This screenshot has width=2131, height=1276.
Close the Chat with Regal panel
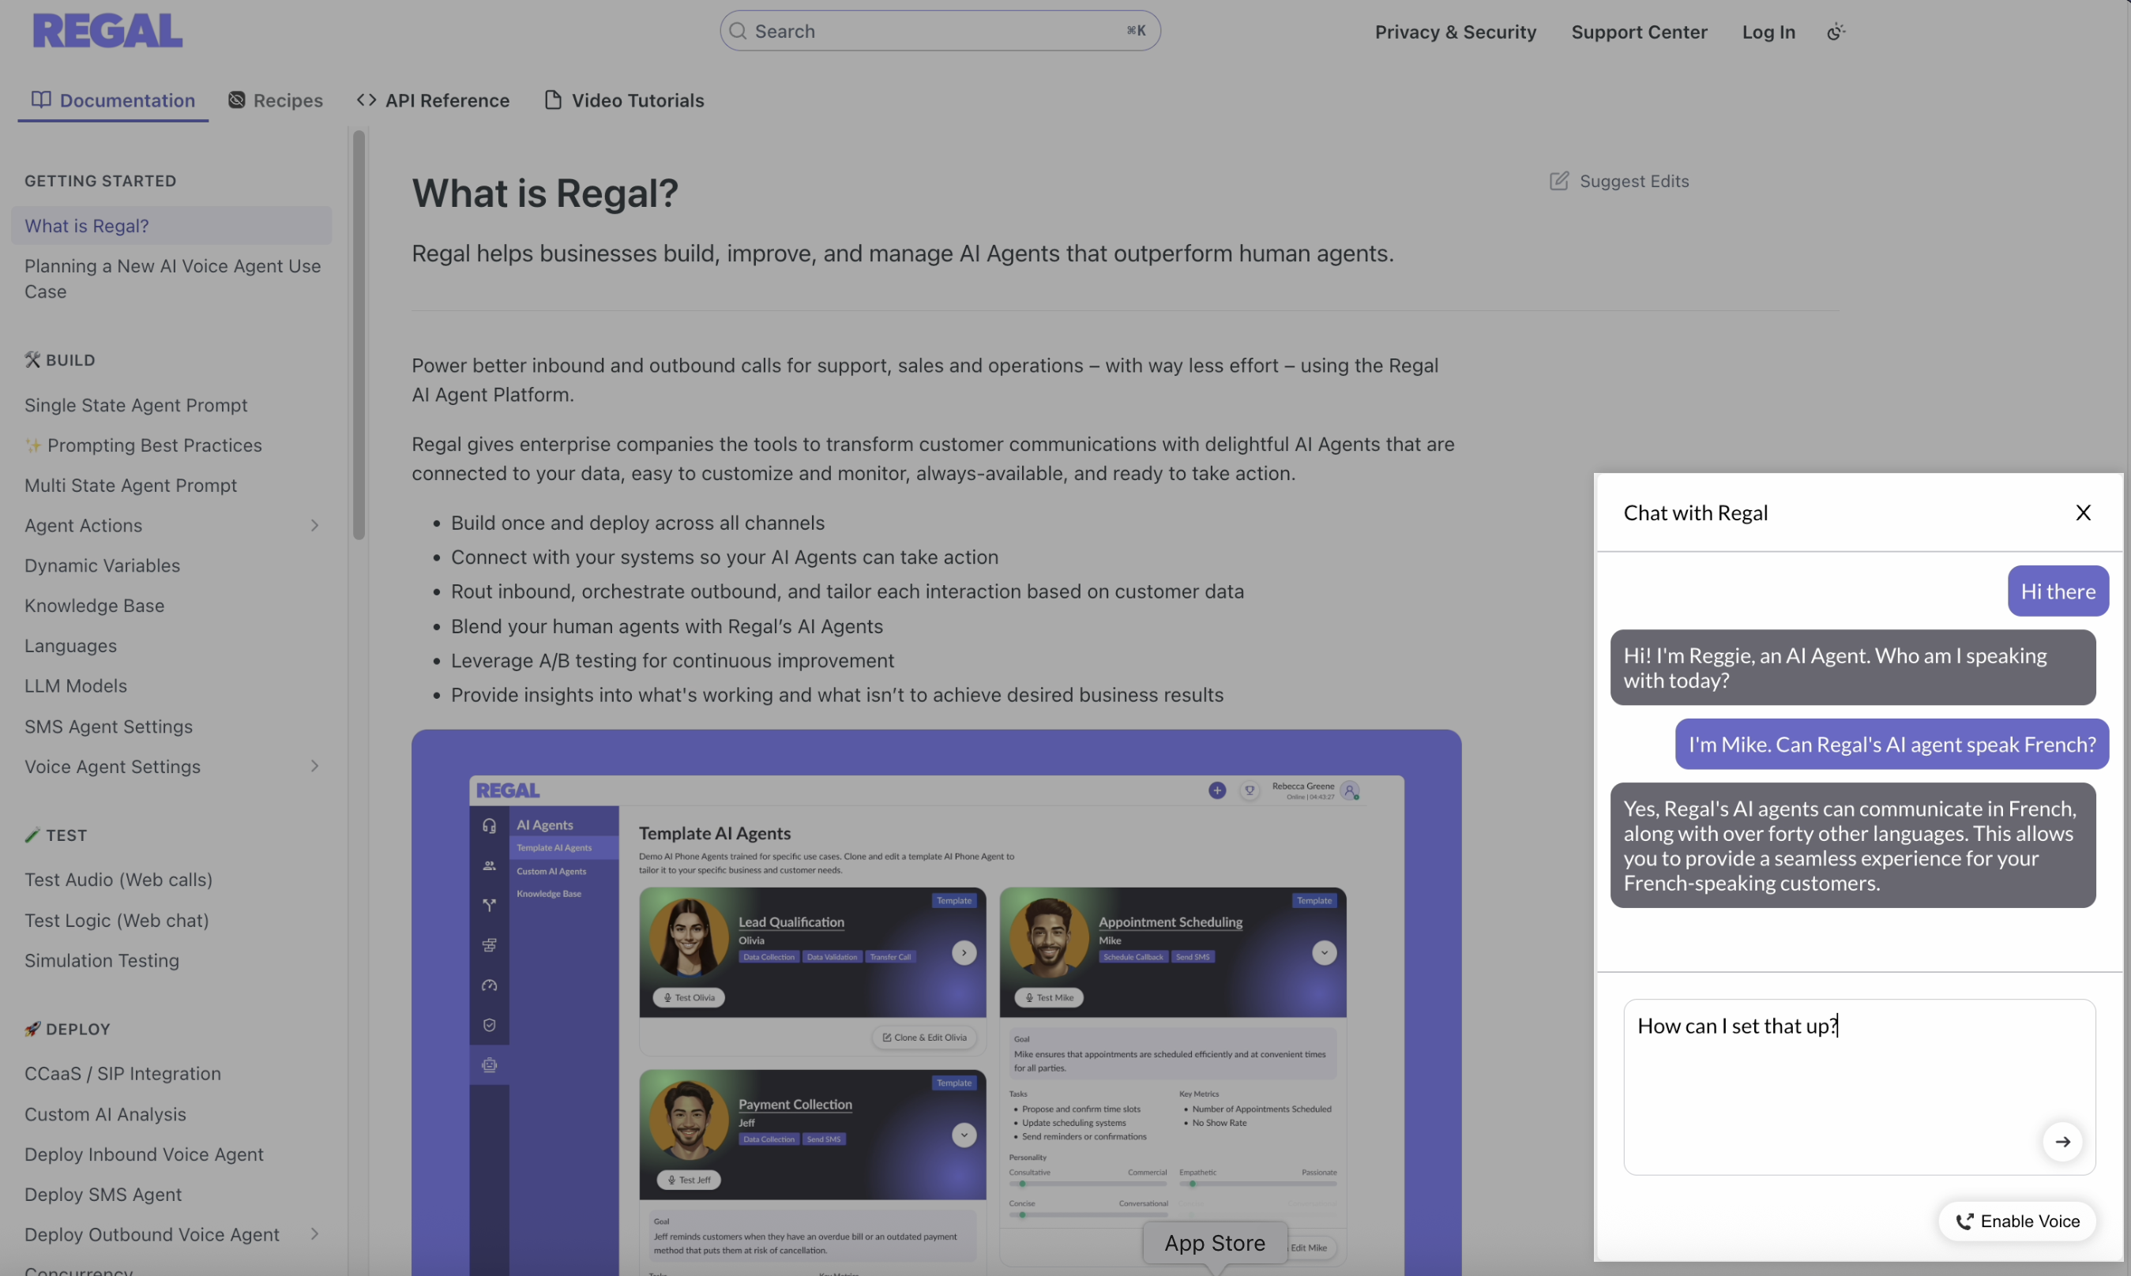tap(2082, 512)
